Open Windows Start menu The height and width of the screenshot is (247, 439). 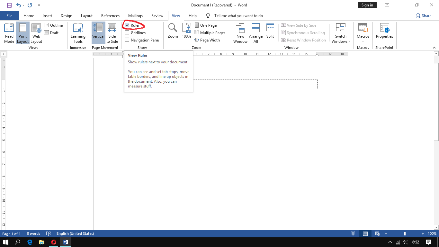point(6,242)
